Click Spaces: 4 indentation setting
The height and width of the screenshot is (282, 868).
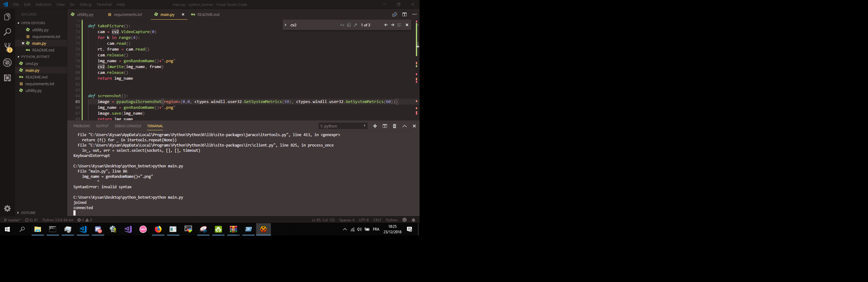(347, 220)
